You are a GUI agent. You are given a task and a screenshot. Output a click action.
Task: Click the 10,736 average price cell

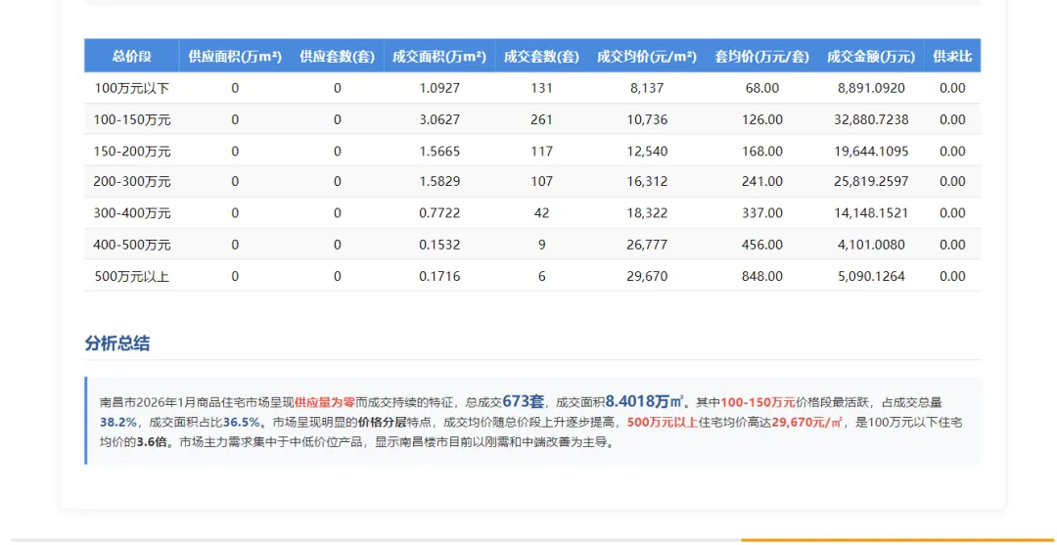tap(647, 120)
